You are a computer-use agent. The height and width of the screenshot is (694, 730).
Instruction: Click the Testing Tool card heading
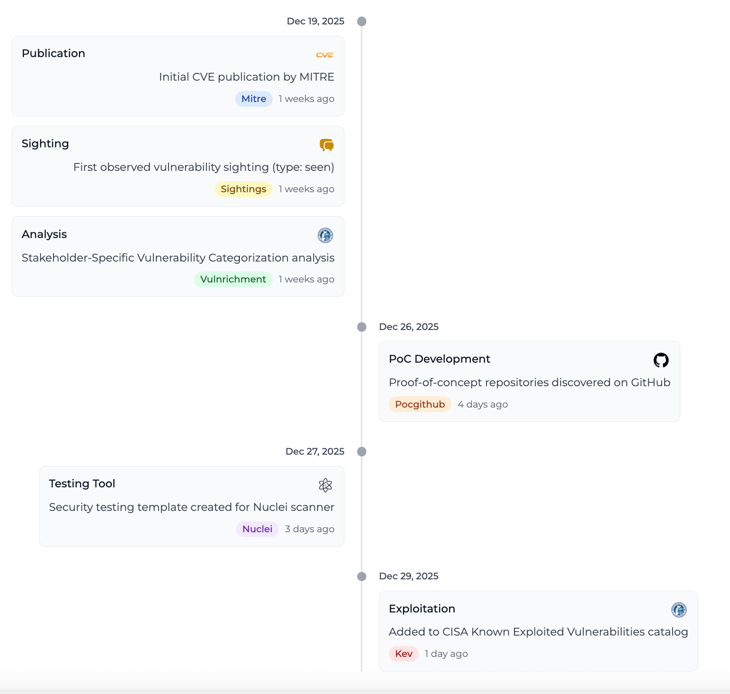click(x=82, y=483)
